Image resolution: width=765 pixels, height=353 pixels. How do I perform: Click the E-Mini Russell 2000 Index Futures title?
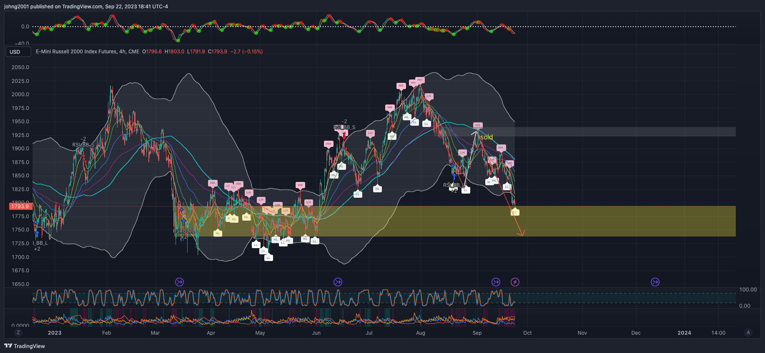76,52
